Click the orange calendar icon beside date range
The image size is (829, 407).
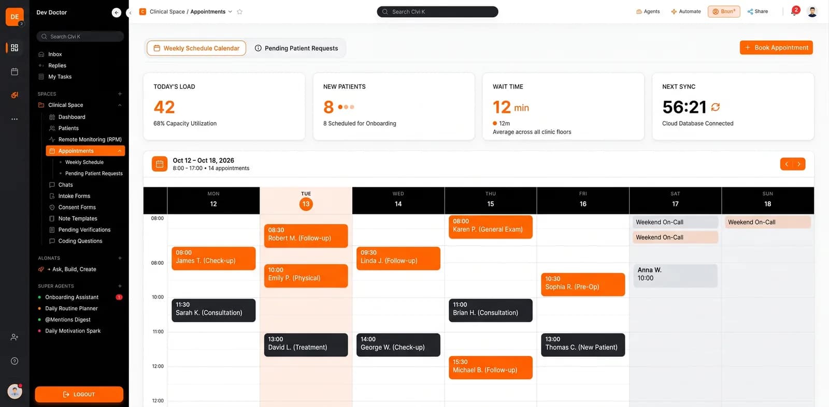coord(160,164)
